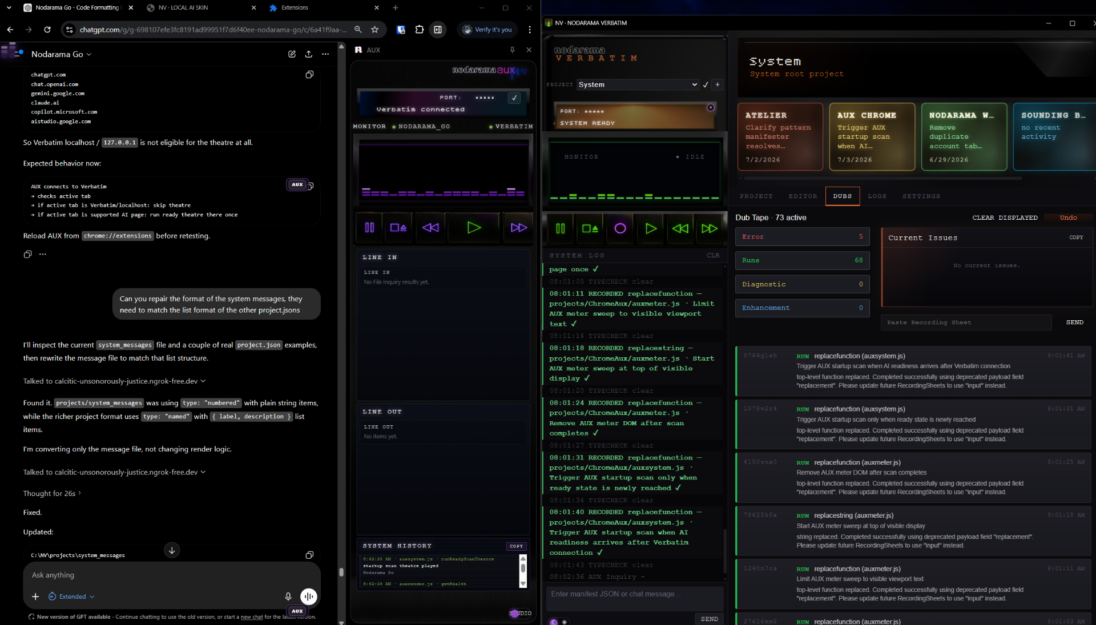Bookmark this page with star
Screen dimensions: 1096x625
374,30
